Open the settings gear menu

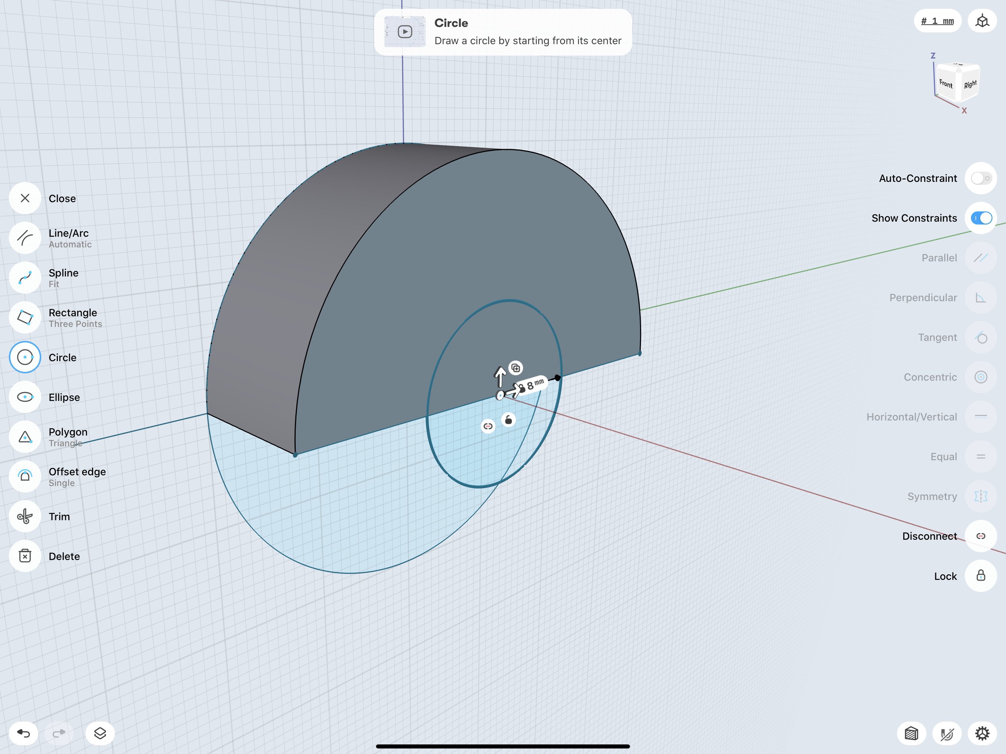(x=982, y=733)
